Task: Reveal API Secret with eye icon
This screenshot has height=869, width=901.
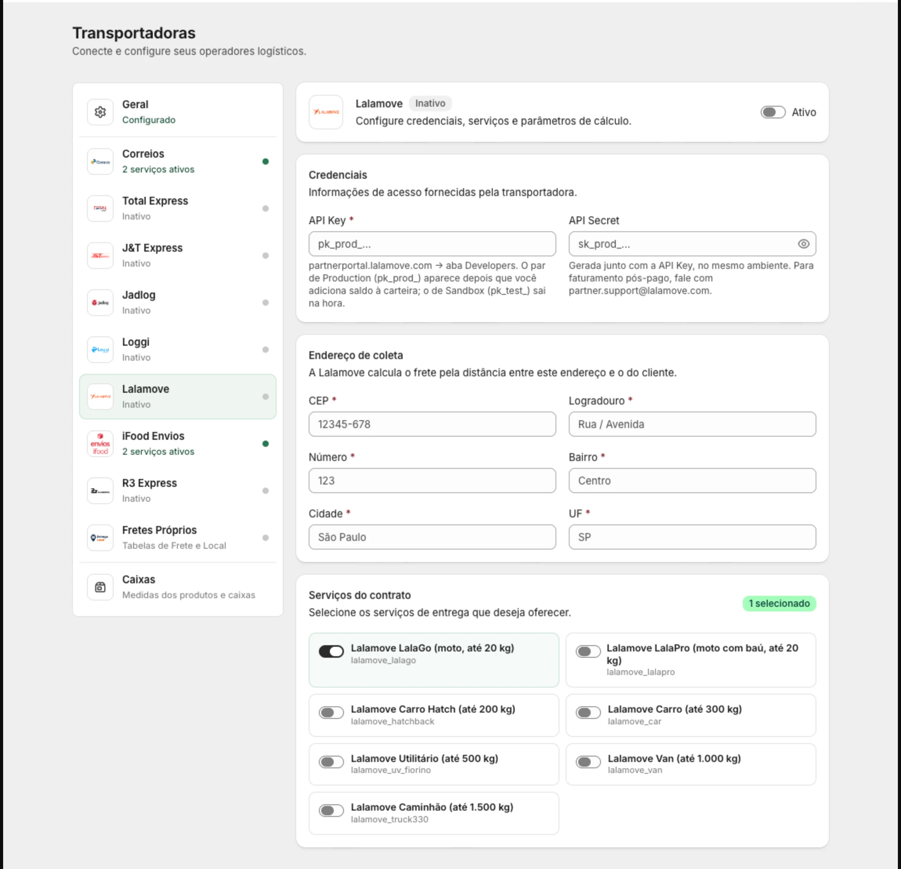Action: tap(803, 244)
